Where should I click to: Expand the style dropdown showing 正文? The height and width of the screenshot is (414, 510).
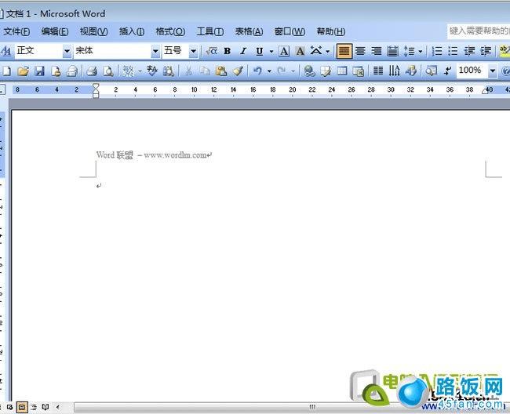pyautogui.click(x=67, y=51)
